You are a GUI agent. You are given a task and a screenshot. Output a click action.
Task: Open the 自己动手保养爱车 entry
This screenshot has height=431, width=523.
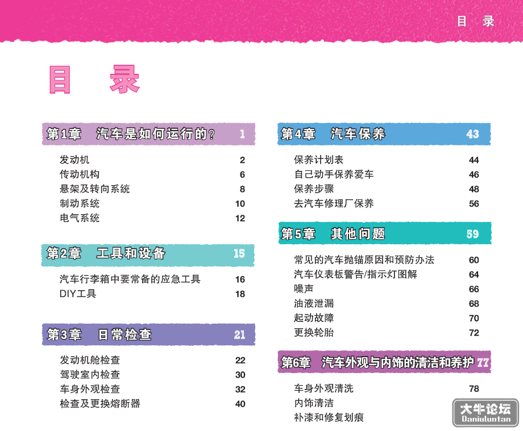pos(334,174)
